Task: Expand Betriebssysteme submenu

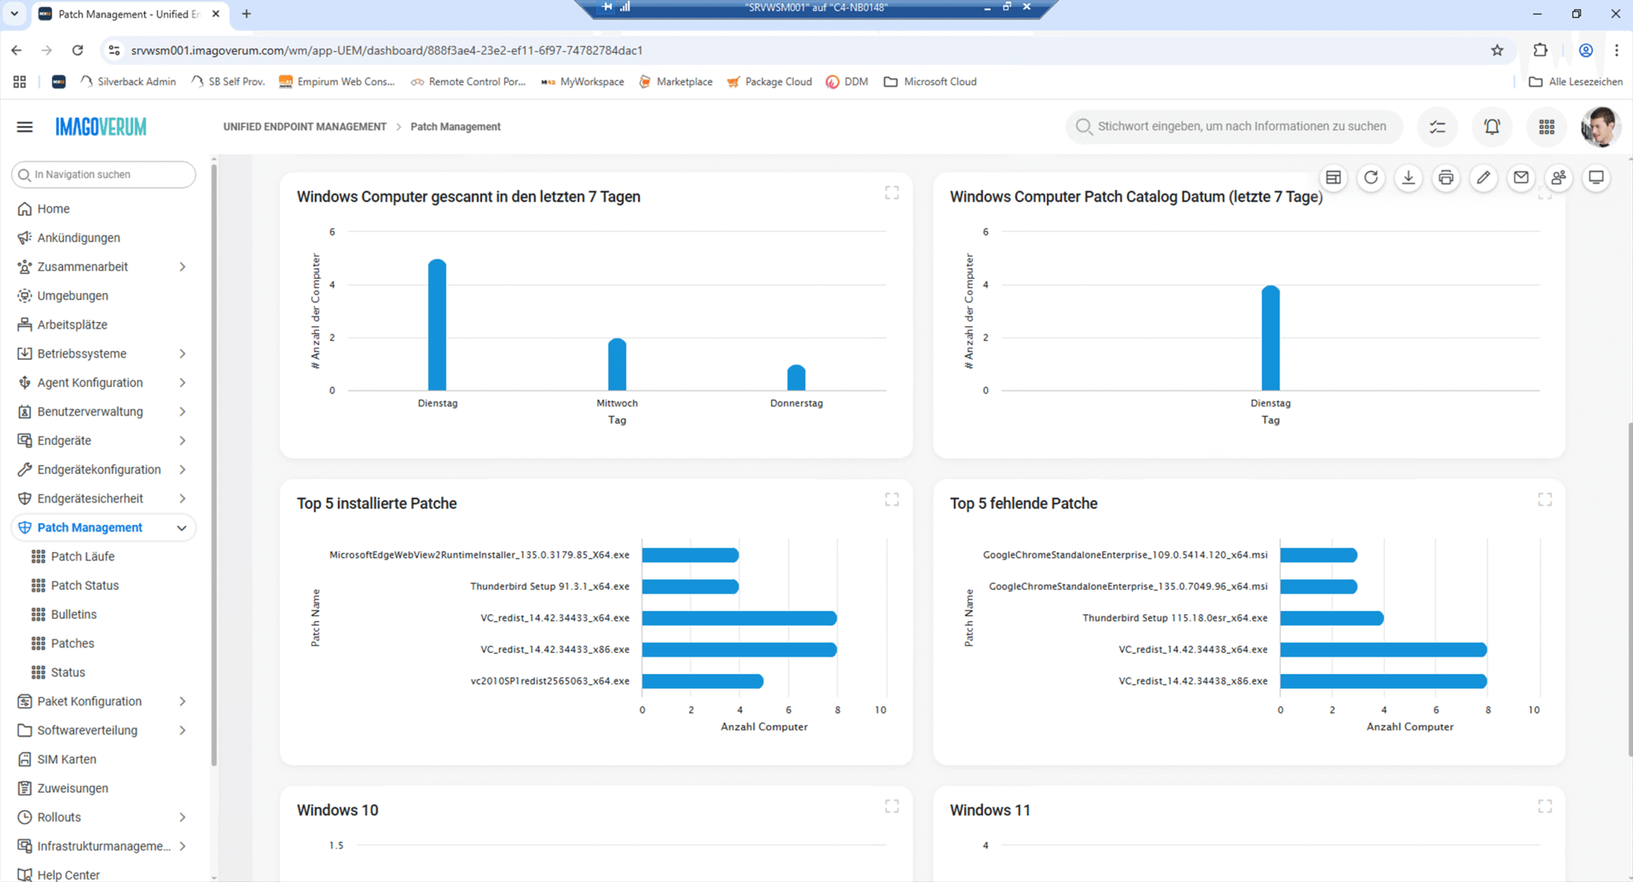Action: click(182, 354)
